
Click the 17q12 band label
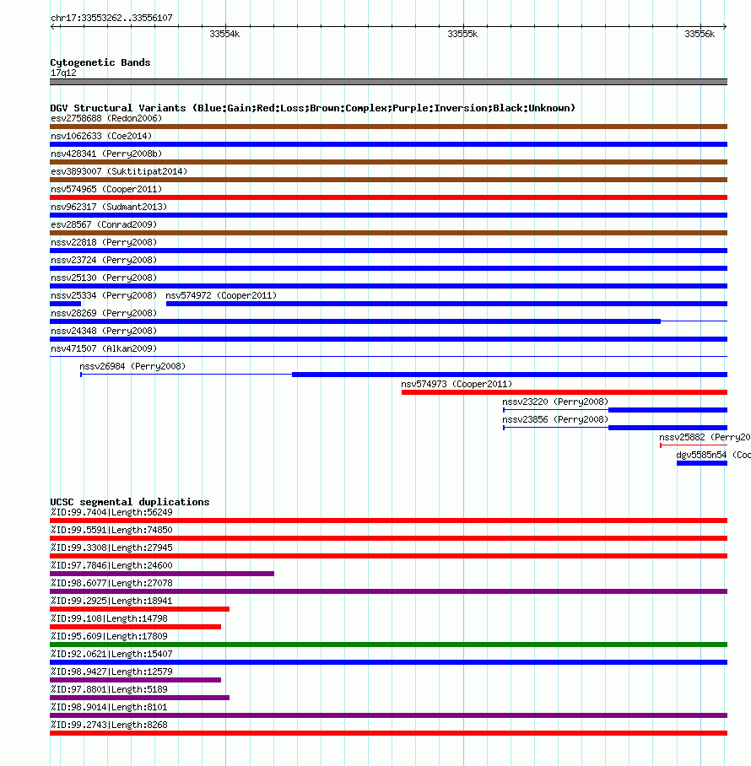click(63, 73)
